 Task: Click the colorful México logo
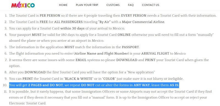[x=23, y=5]
